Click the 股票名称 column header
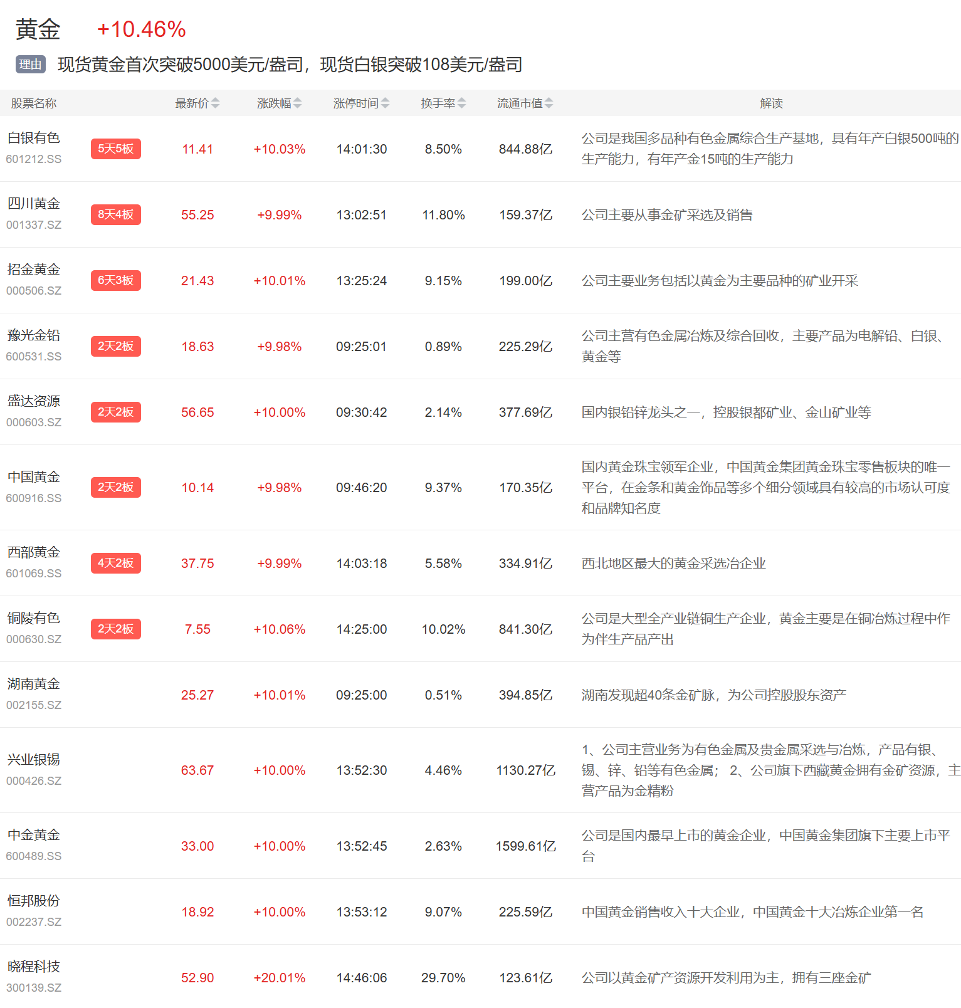This screenshot has height=1008, width=961. (x=34, y=103)
